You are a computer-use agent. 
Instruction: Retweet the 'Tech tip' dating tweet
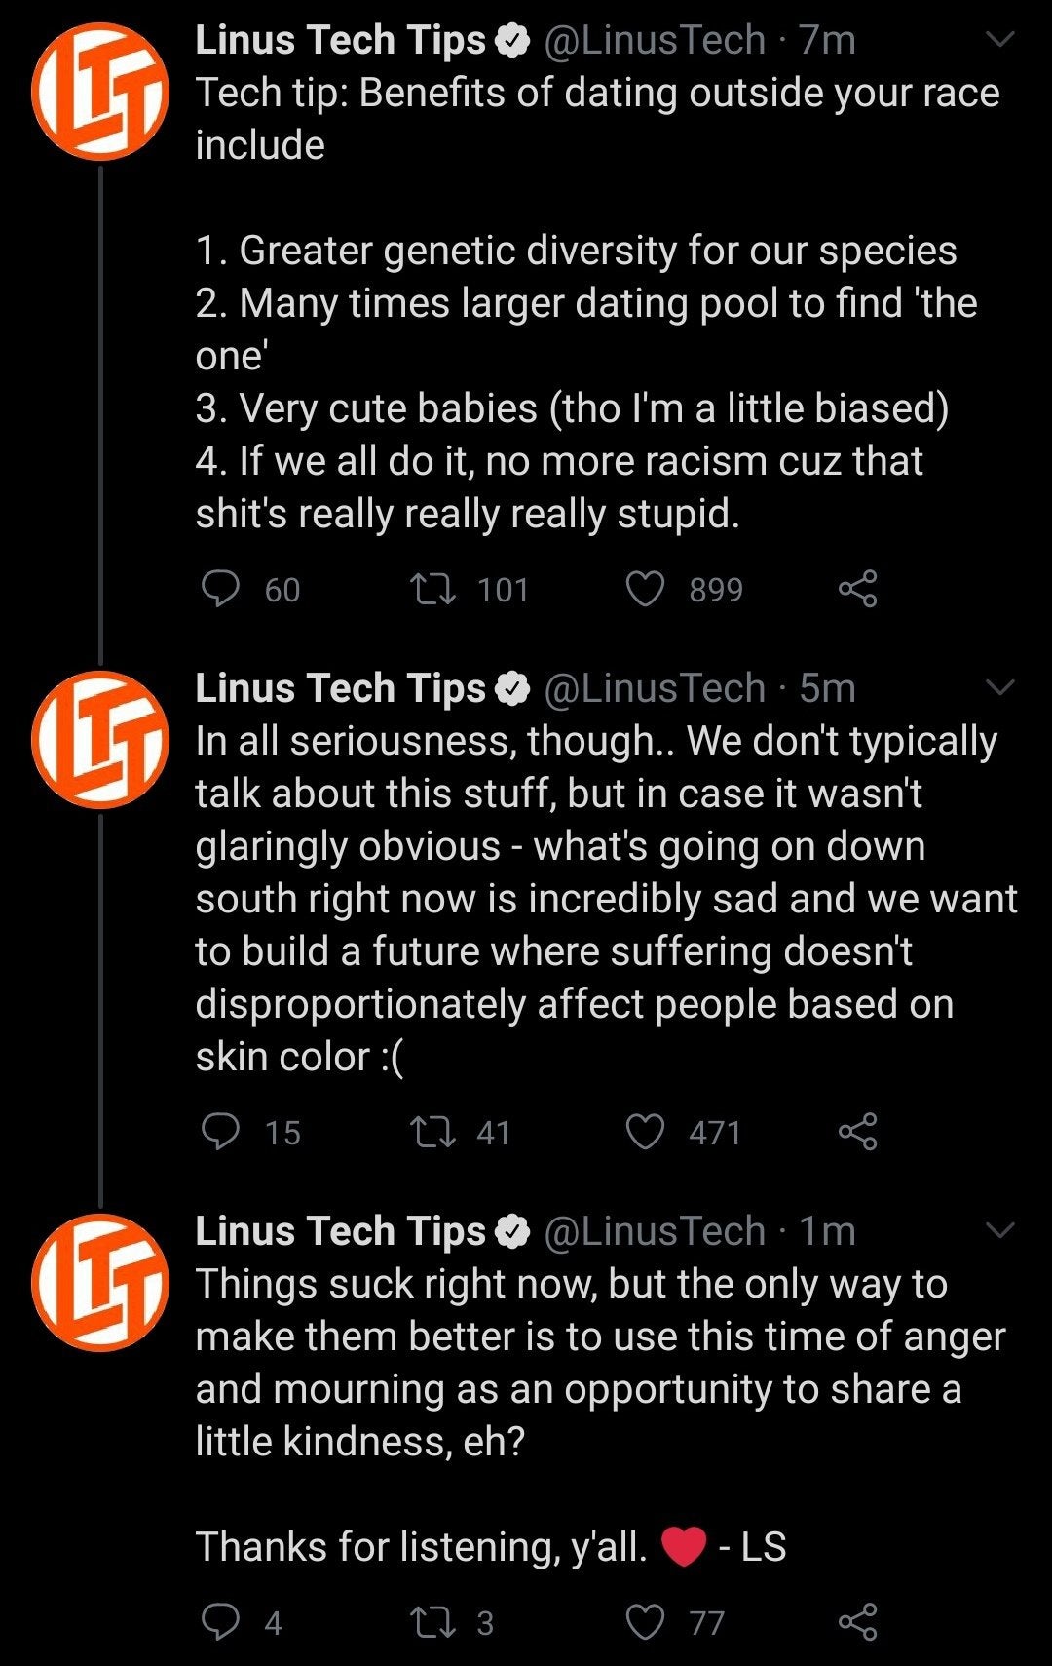click(x=432, y=589)
